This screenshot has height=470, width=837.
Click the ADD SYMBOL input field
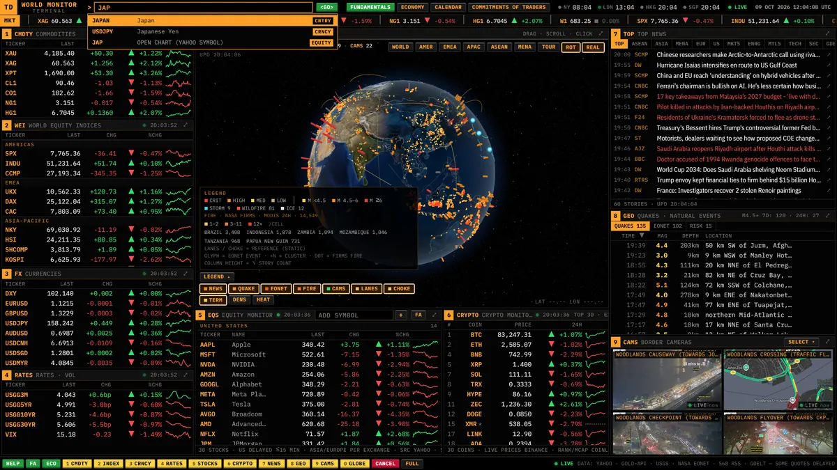tap(354, 315)
